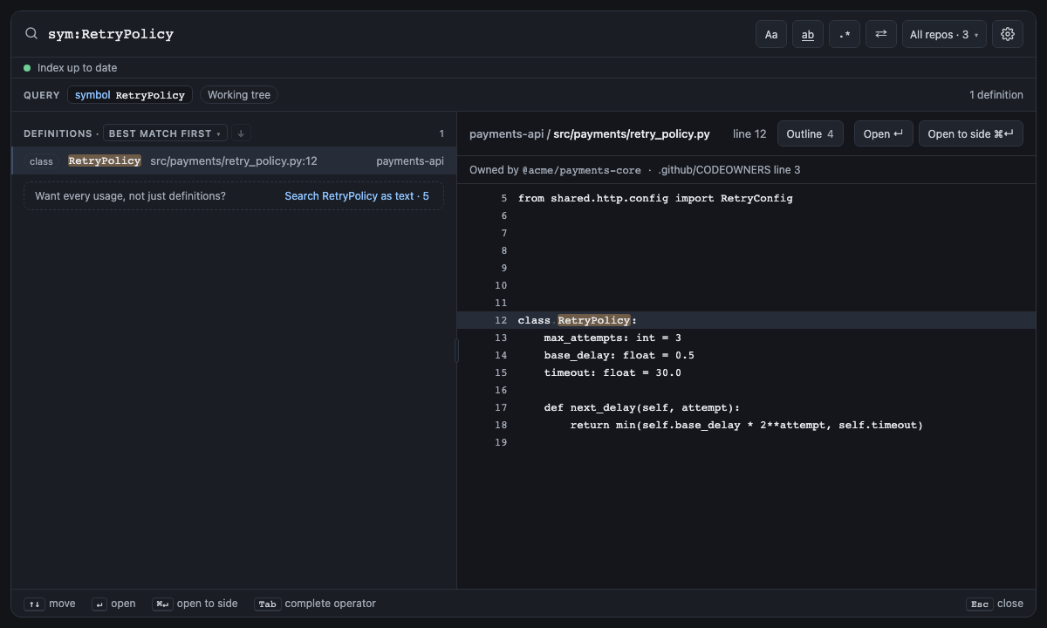The width and height of the screenshot is (1047, 628).
Task: Click the line 12 indicator in header
Action: 749,133
